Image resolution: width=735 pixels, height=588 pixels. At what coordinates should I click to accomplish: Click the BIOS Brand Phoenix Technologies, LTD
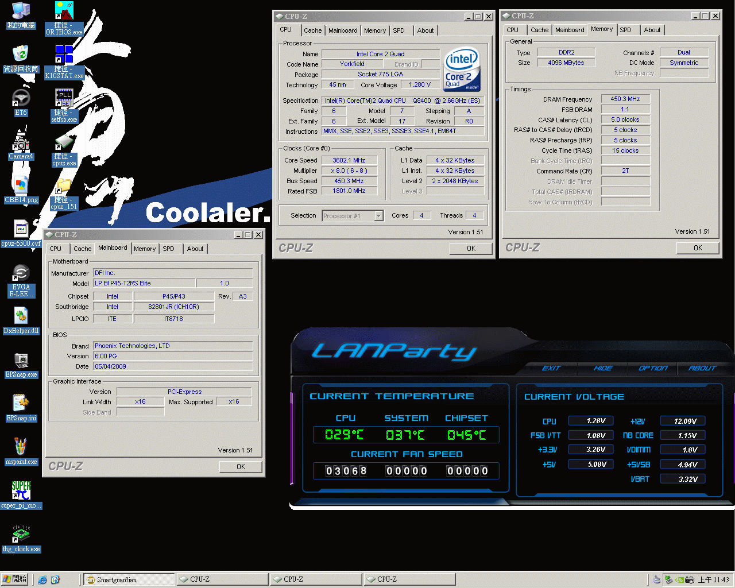click(x=173, y=346)
